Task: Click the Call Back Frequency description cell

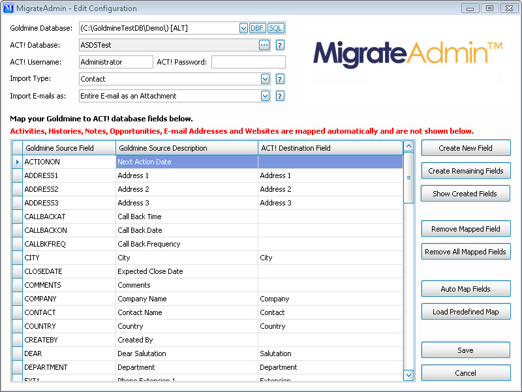Action: pos(187,244)
